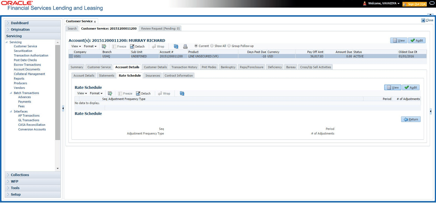Open the Deficiency tab

pos(275,67)
